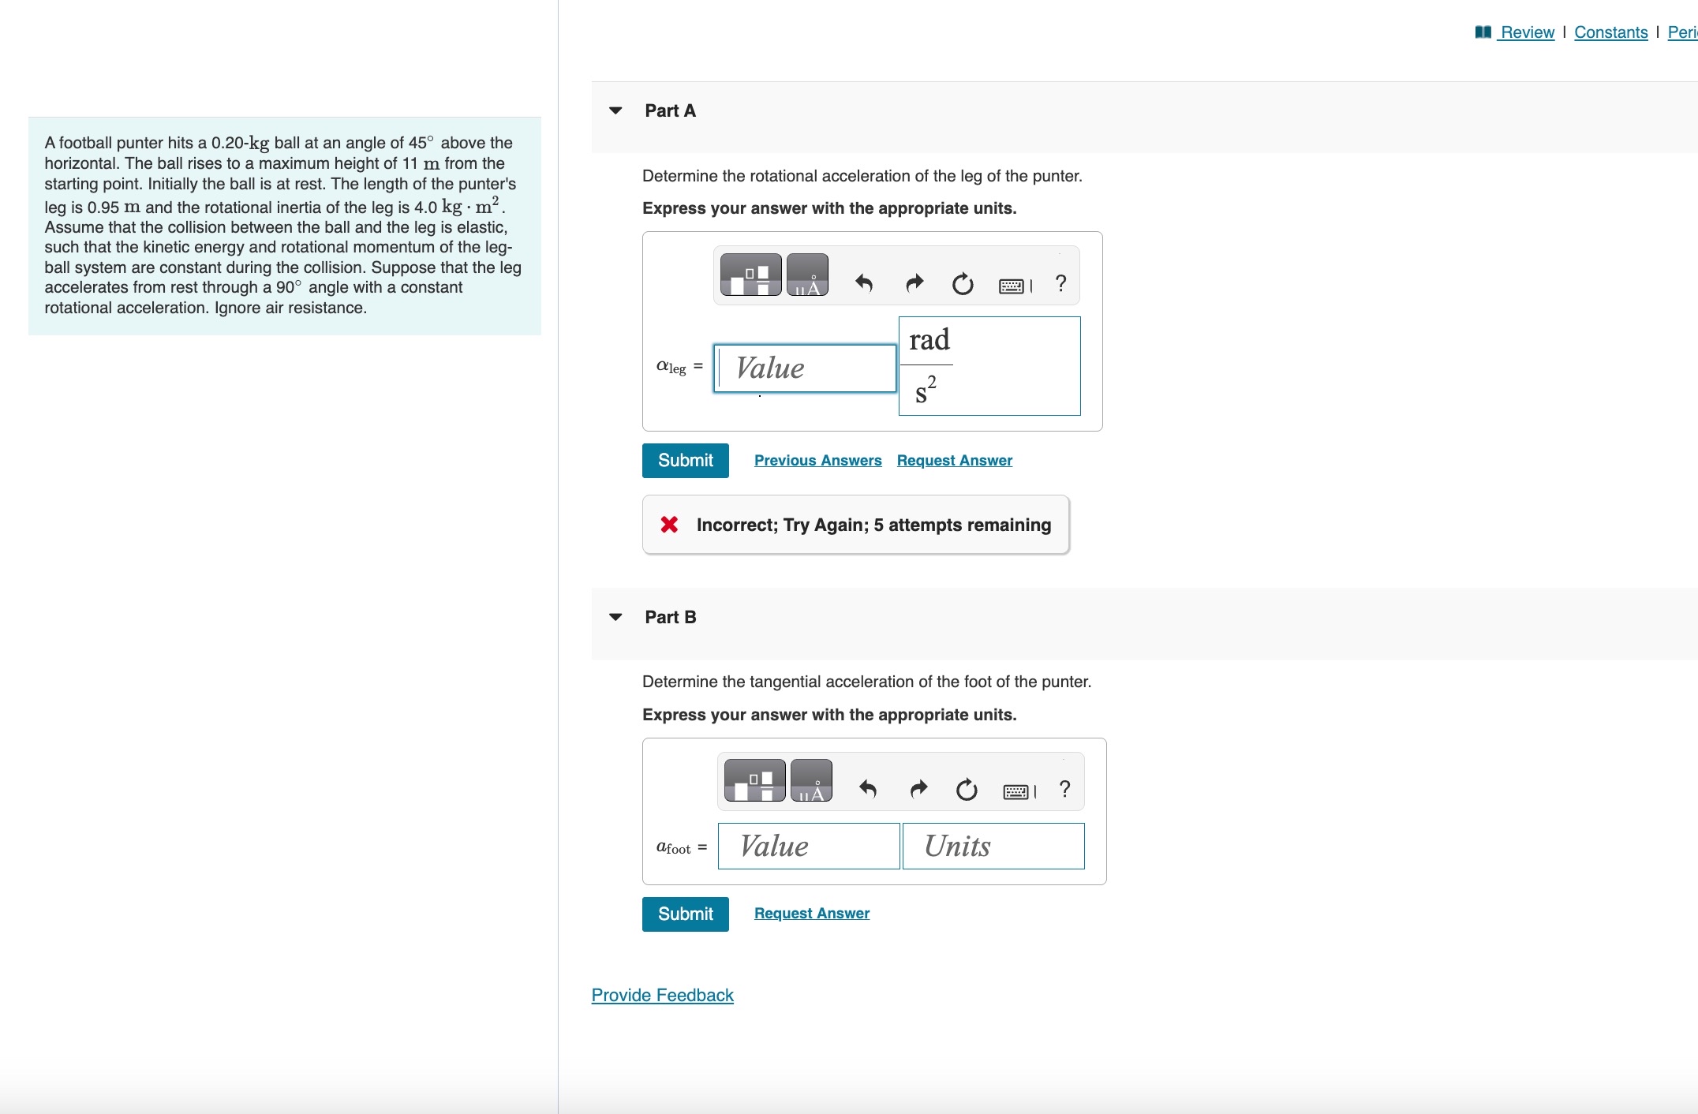Collapse Part B section triangle
Screen dimensions: 1698x1114
(x=615, y=617)
